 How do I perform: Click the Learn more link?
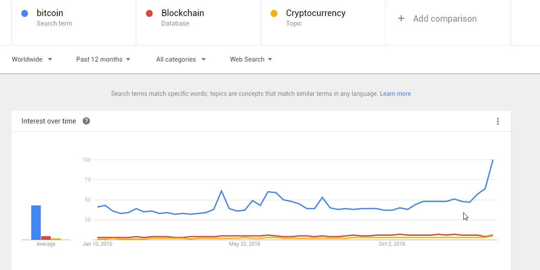pyautogui.click(x=395, y=94)
